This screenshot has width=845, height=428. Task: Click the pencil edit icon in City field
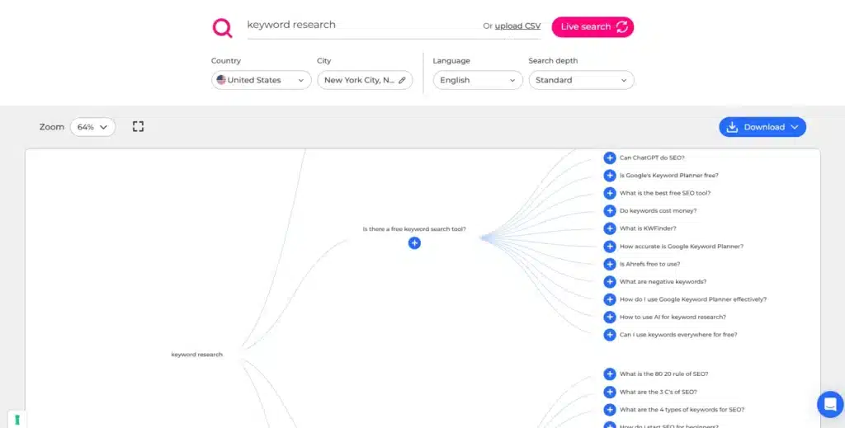click(x=402, y=80)
